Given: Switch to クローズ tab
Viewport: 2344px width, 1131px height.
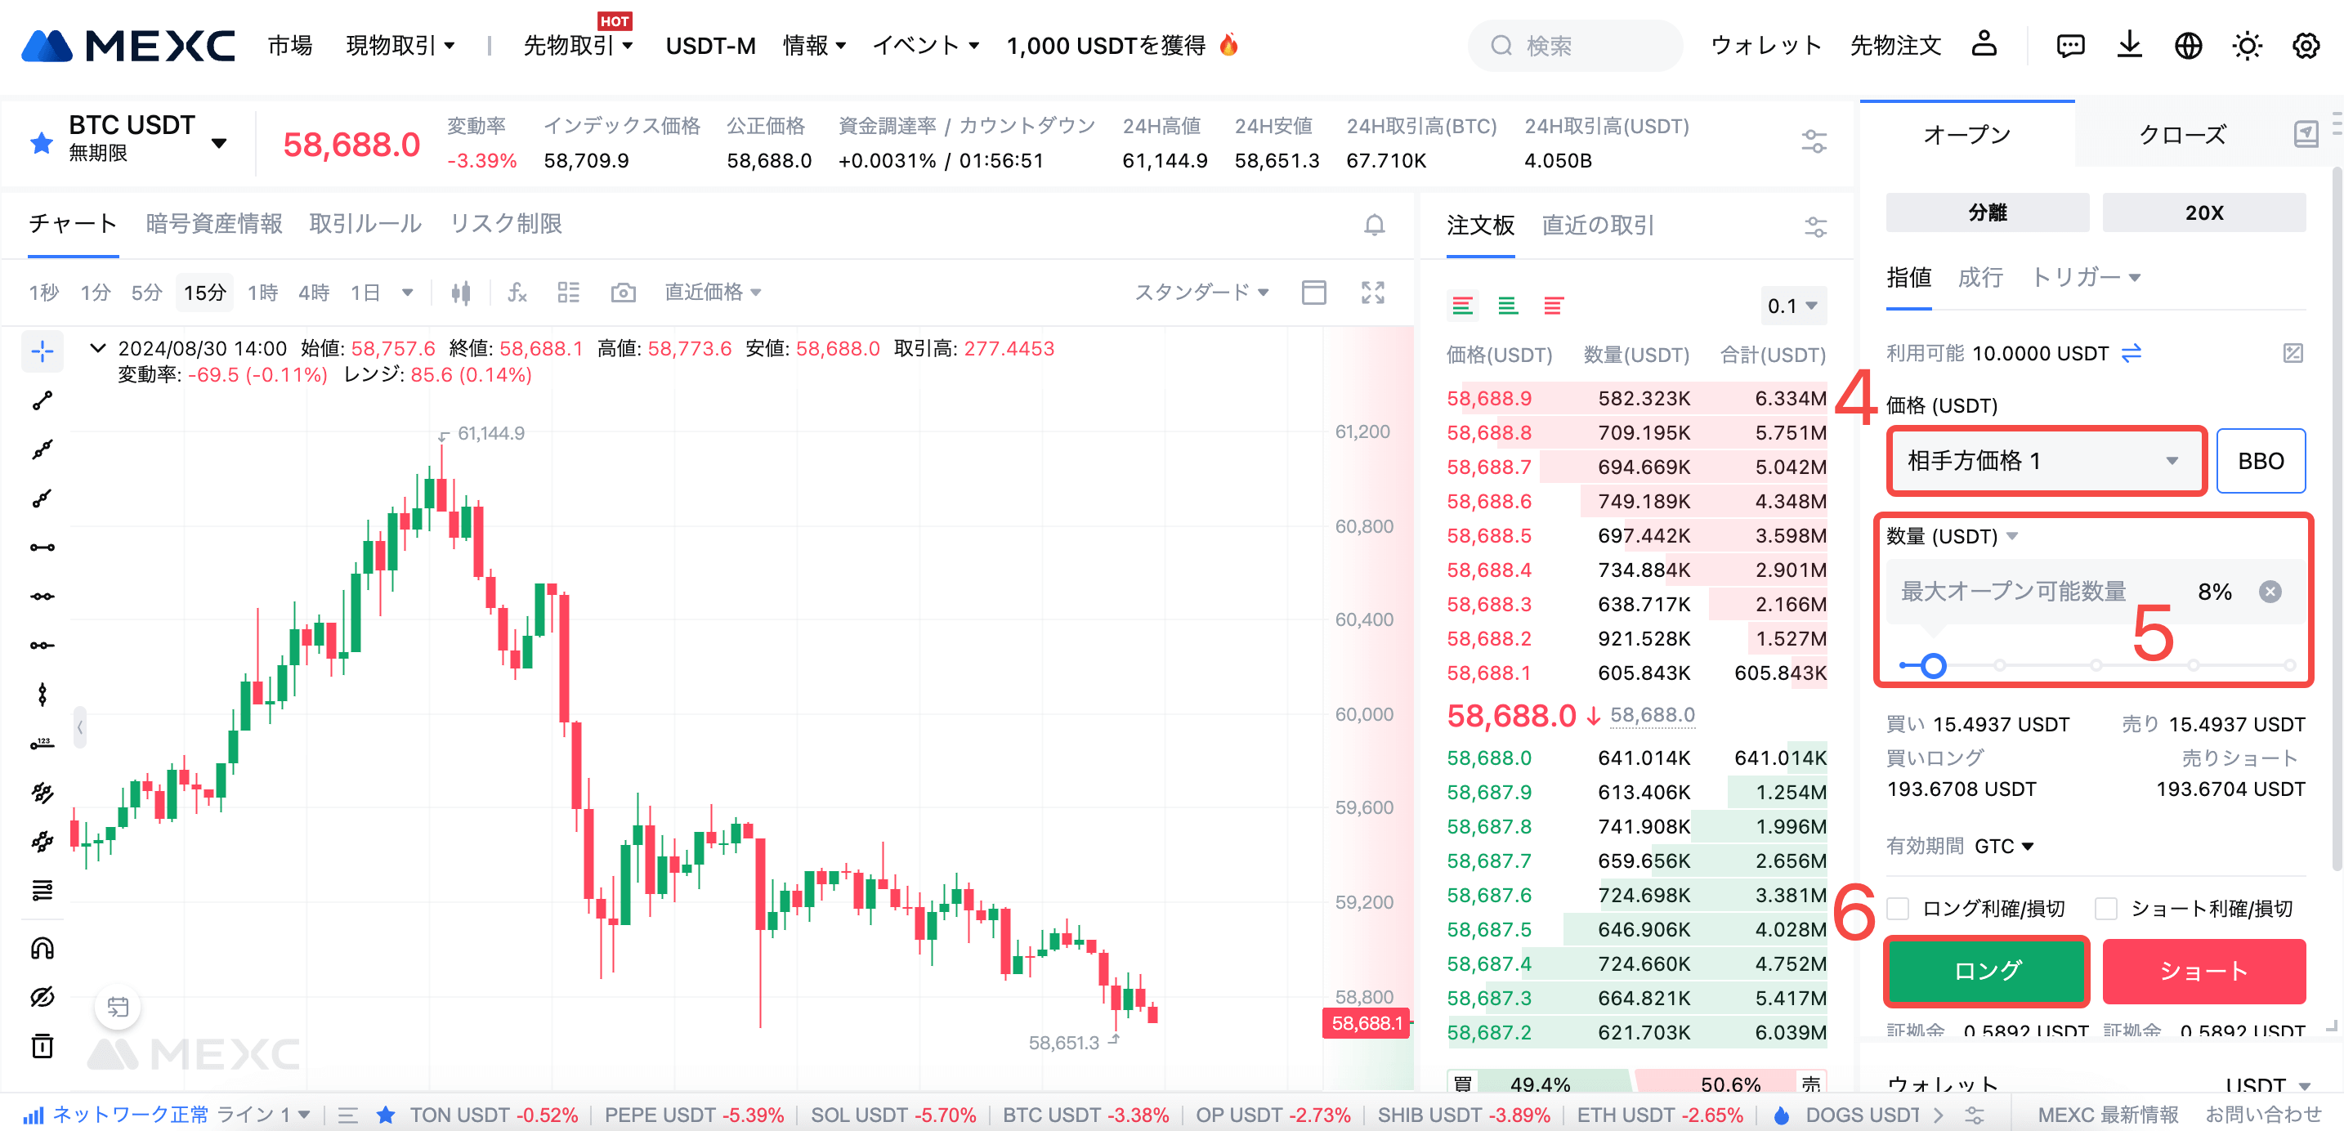Looking at the screenshot, I should (2182, 136).
